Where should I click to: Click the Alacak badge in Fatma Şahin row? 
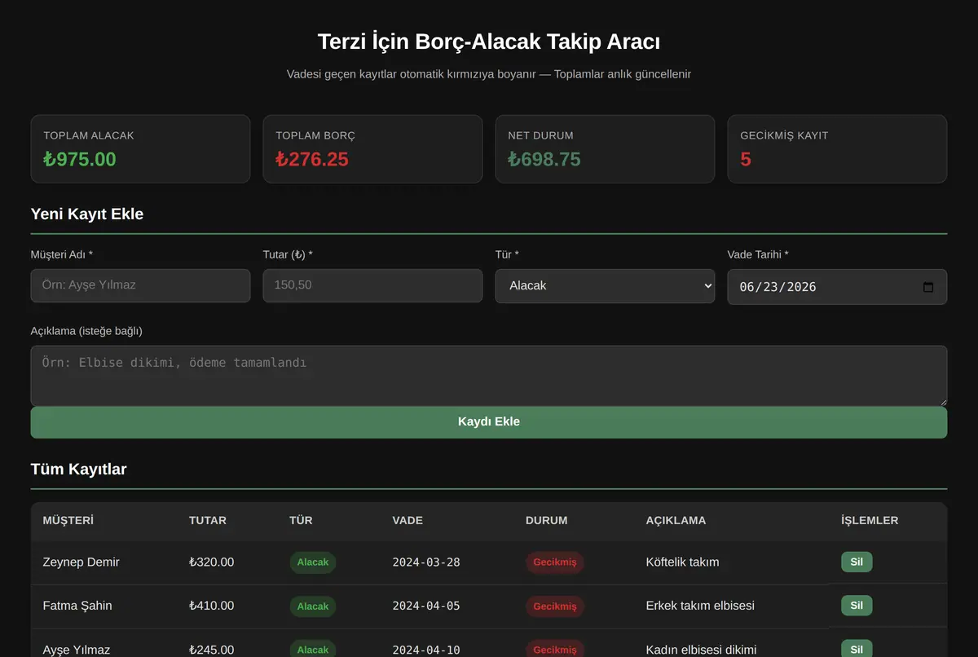[313, 606]
